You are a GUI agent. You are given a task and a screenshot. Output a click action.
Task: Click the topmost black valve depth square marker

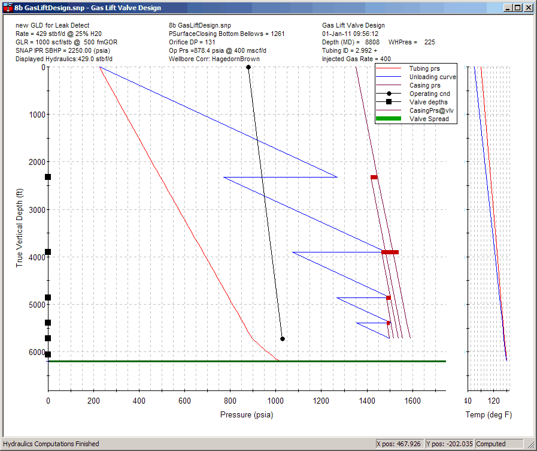click(x=47, y=176)
